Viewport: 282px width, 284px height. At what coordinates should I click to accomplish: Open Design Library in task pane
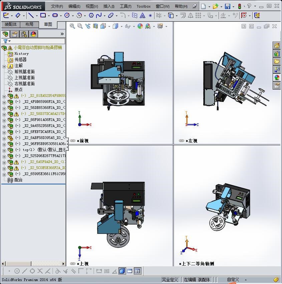coord(277,53)
